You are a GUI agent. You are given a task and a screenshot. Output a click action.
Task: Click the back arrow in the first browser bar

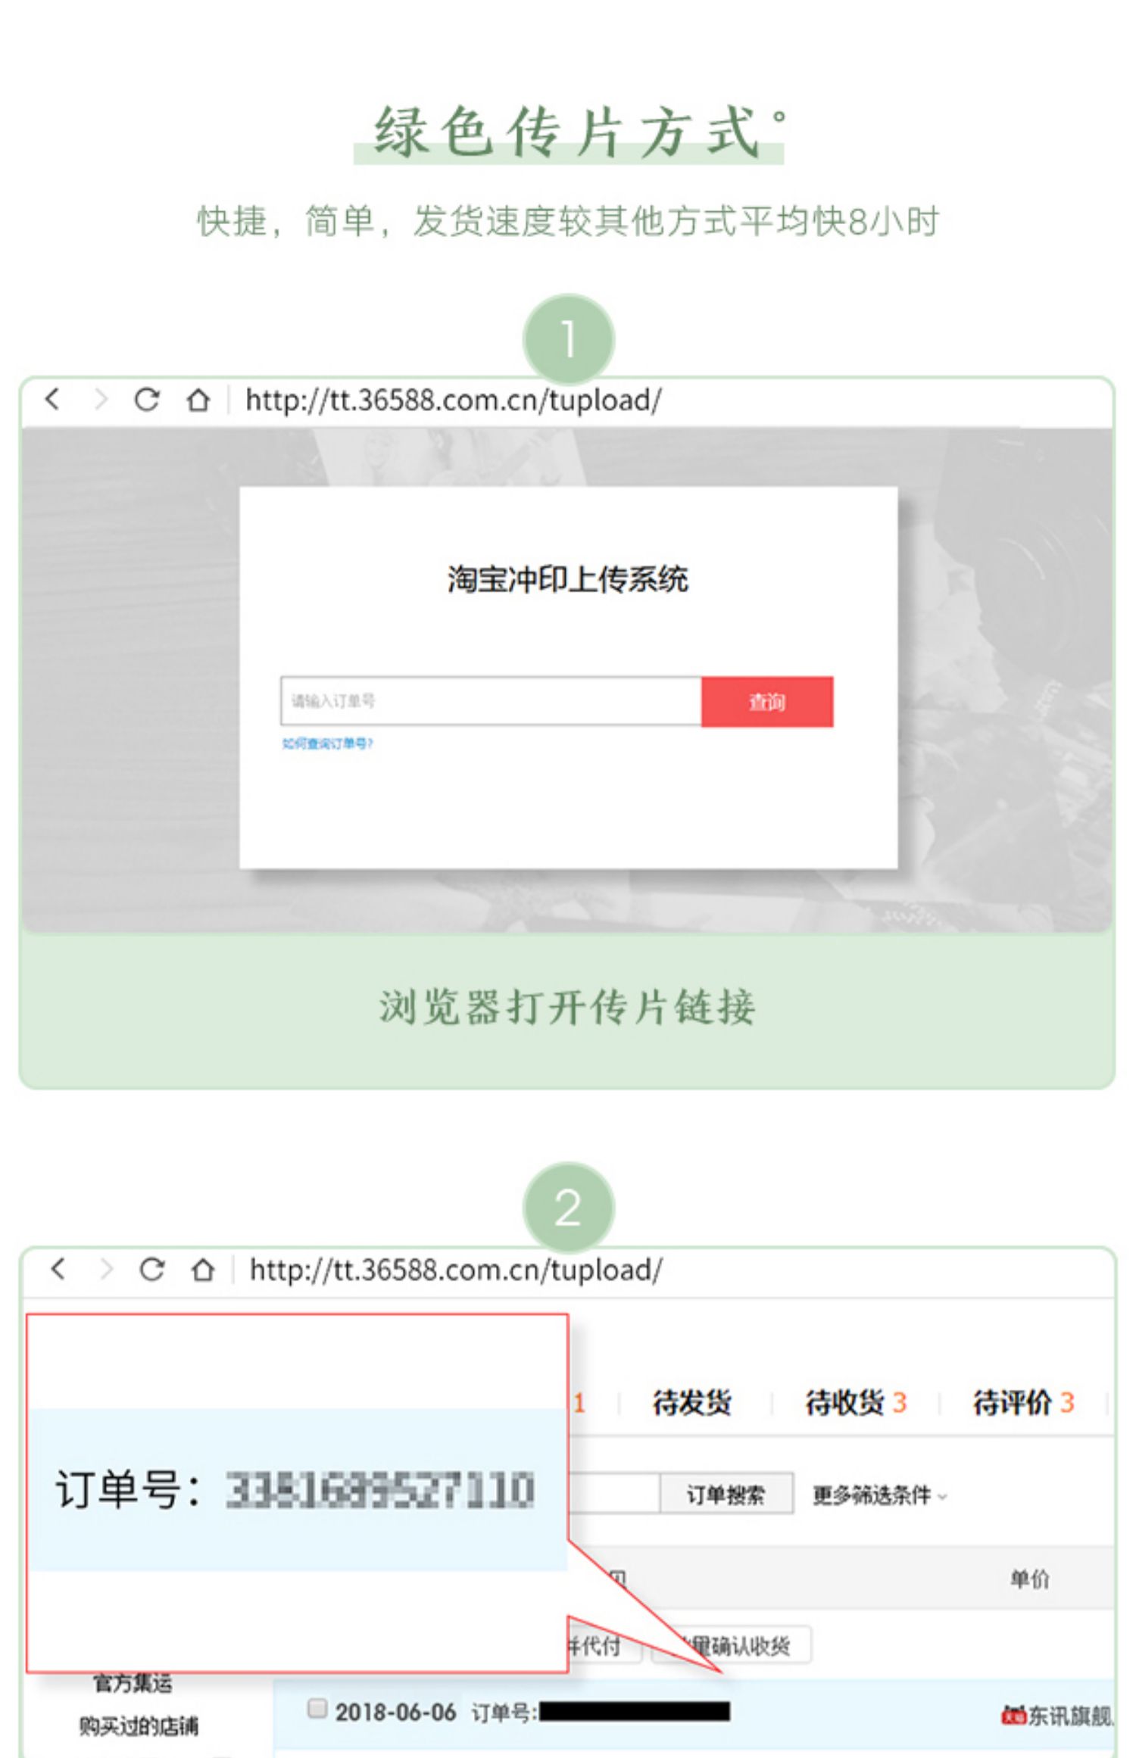(x=52, y=399)
